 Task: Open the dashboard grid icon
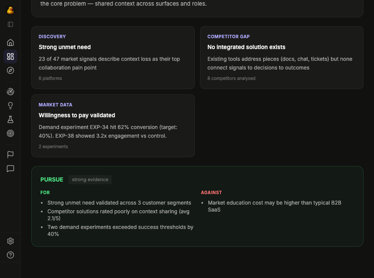[10, 56]
